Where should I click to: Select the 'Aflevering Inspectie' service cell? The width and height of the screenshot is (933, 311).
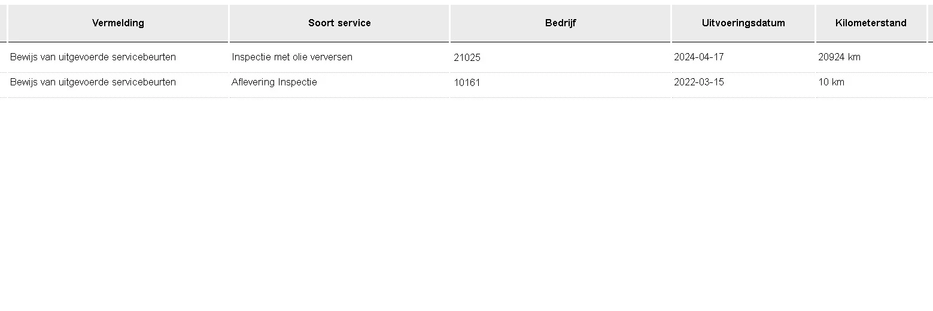tap(274, 82)
